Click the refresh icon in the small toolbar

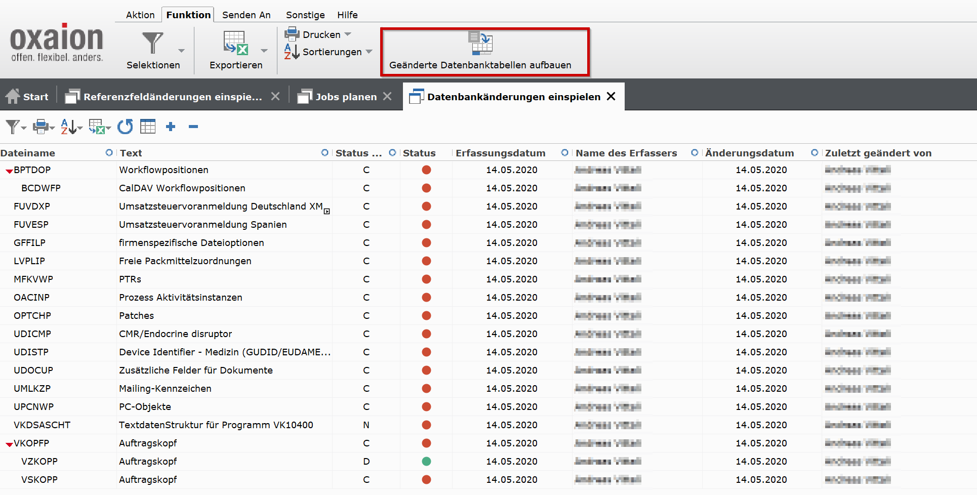click(125, 127)
